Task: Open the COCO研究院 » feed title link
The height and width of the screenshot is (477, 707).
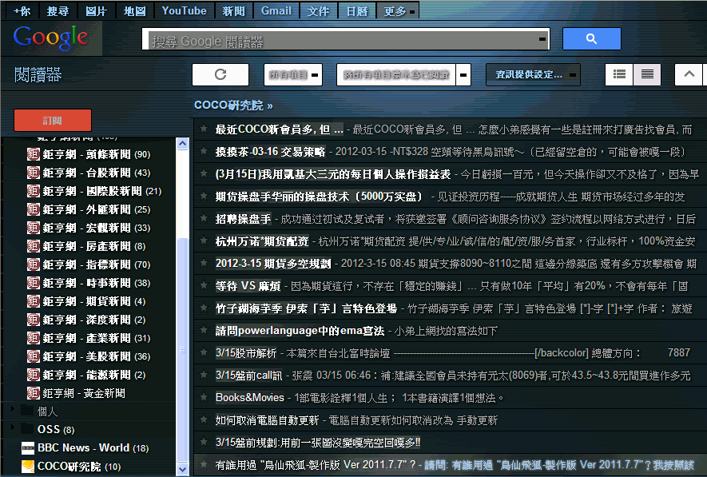Action: (x=233, y=105)
